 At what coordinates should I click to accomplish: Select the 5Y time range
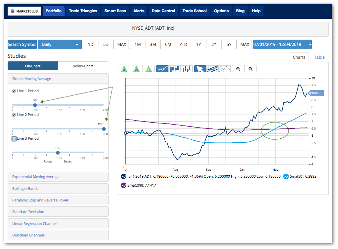pos(229,45)
